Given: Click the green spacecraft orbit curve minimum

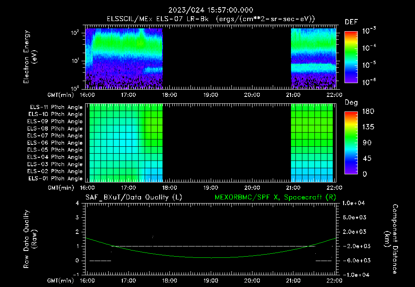Looking at the screenshot, I should click(211, 258).
